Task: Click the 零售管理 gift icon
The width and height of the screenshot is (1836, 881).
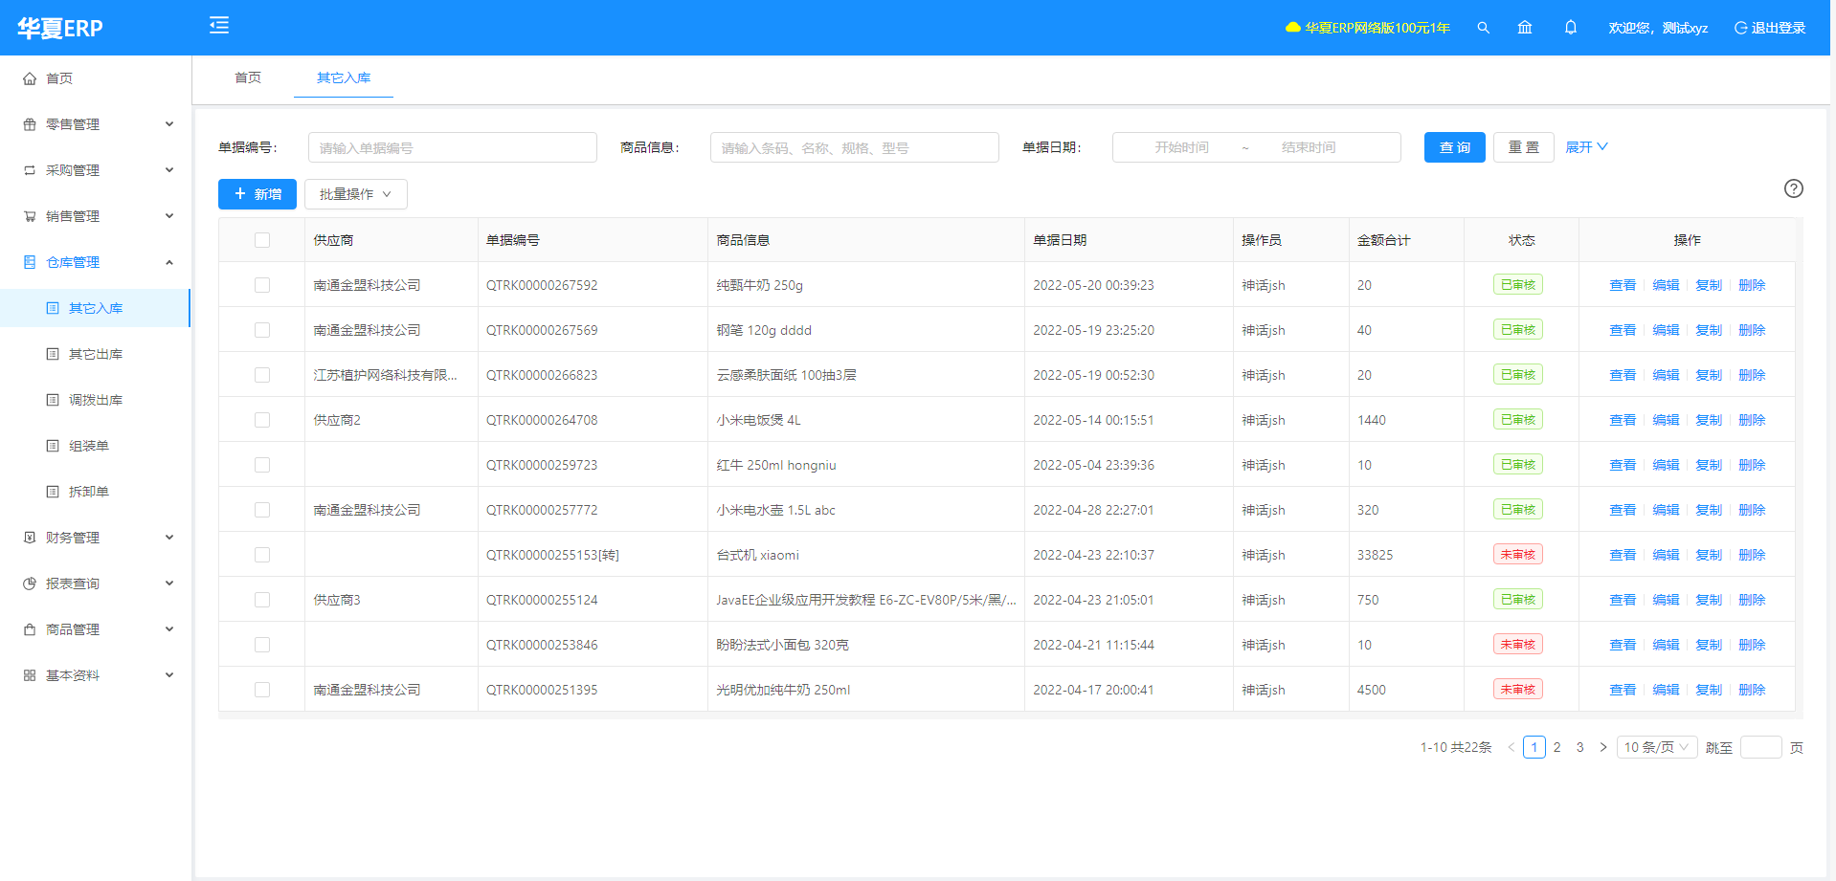Action: pyautogui.click(x=30, y=124)
